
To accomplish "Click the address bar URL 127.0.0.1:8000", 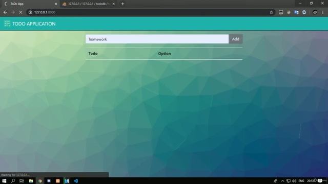I will tap(45, 12).
